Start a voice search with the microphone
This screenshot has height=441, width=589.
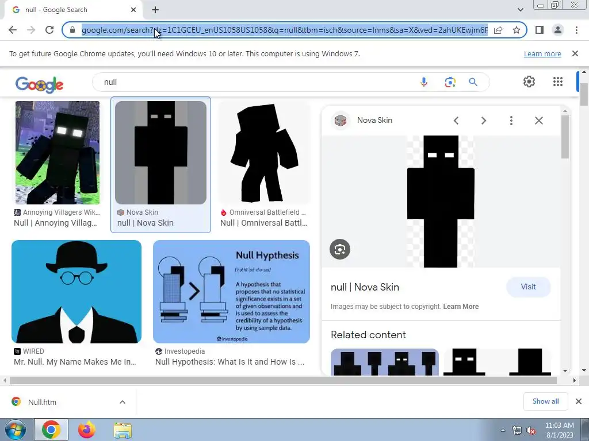[x=424, y=82]
